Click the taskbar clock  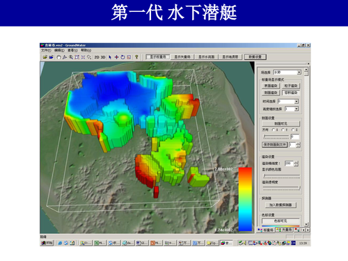(303, 243)
